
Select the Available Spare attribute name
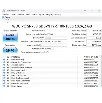coord(18,65)
